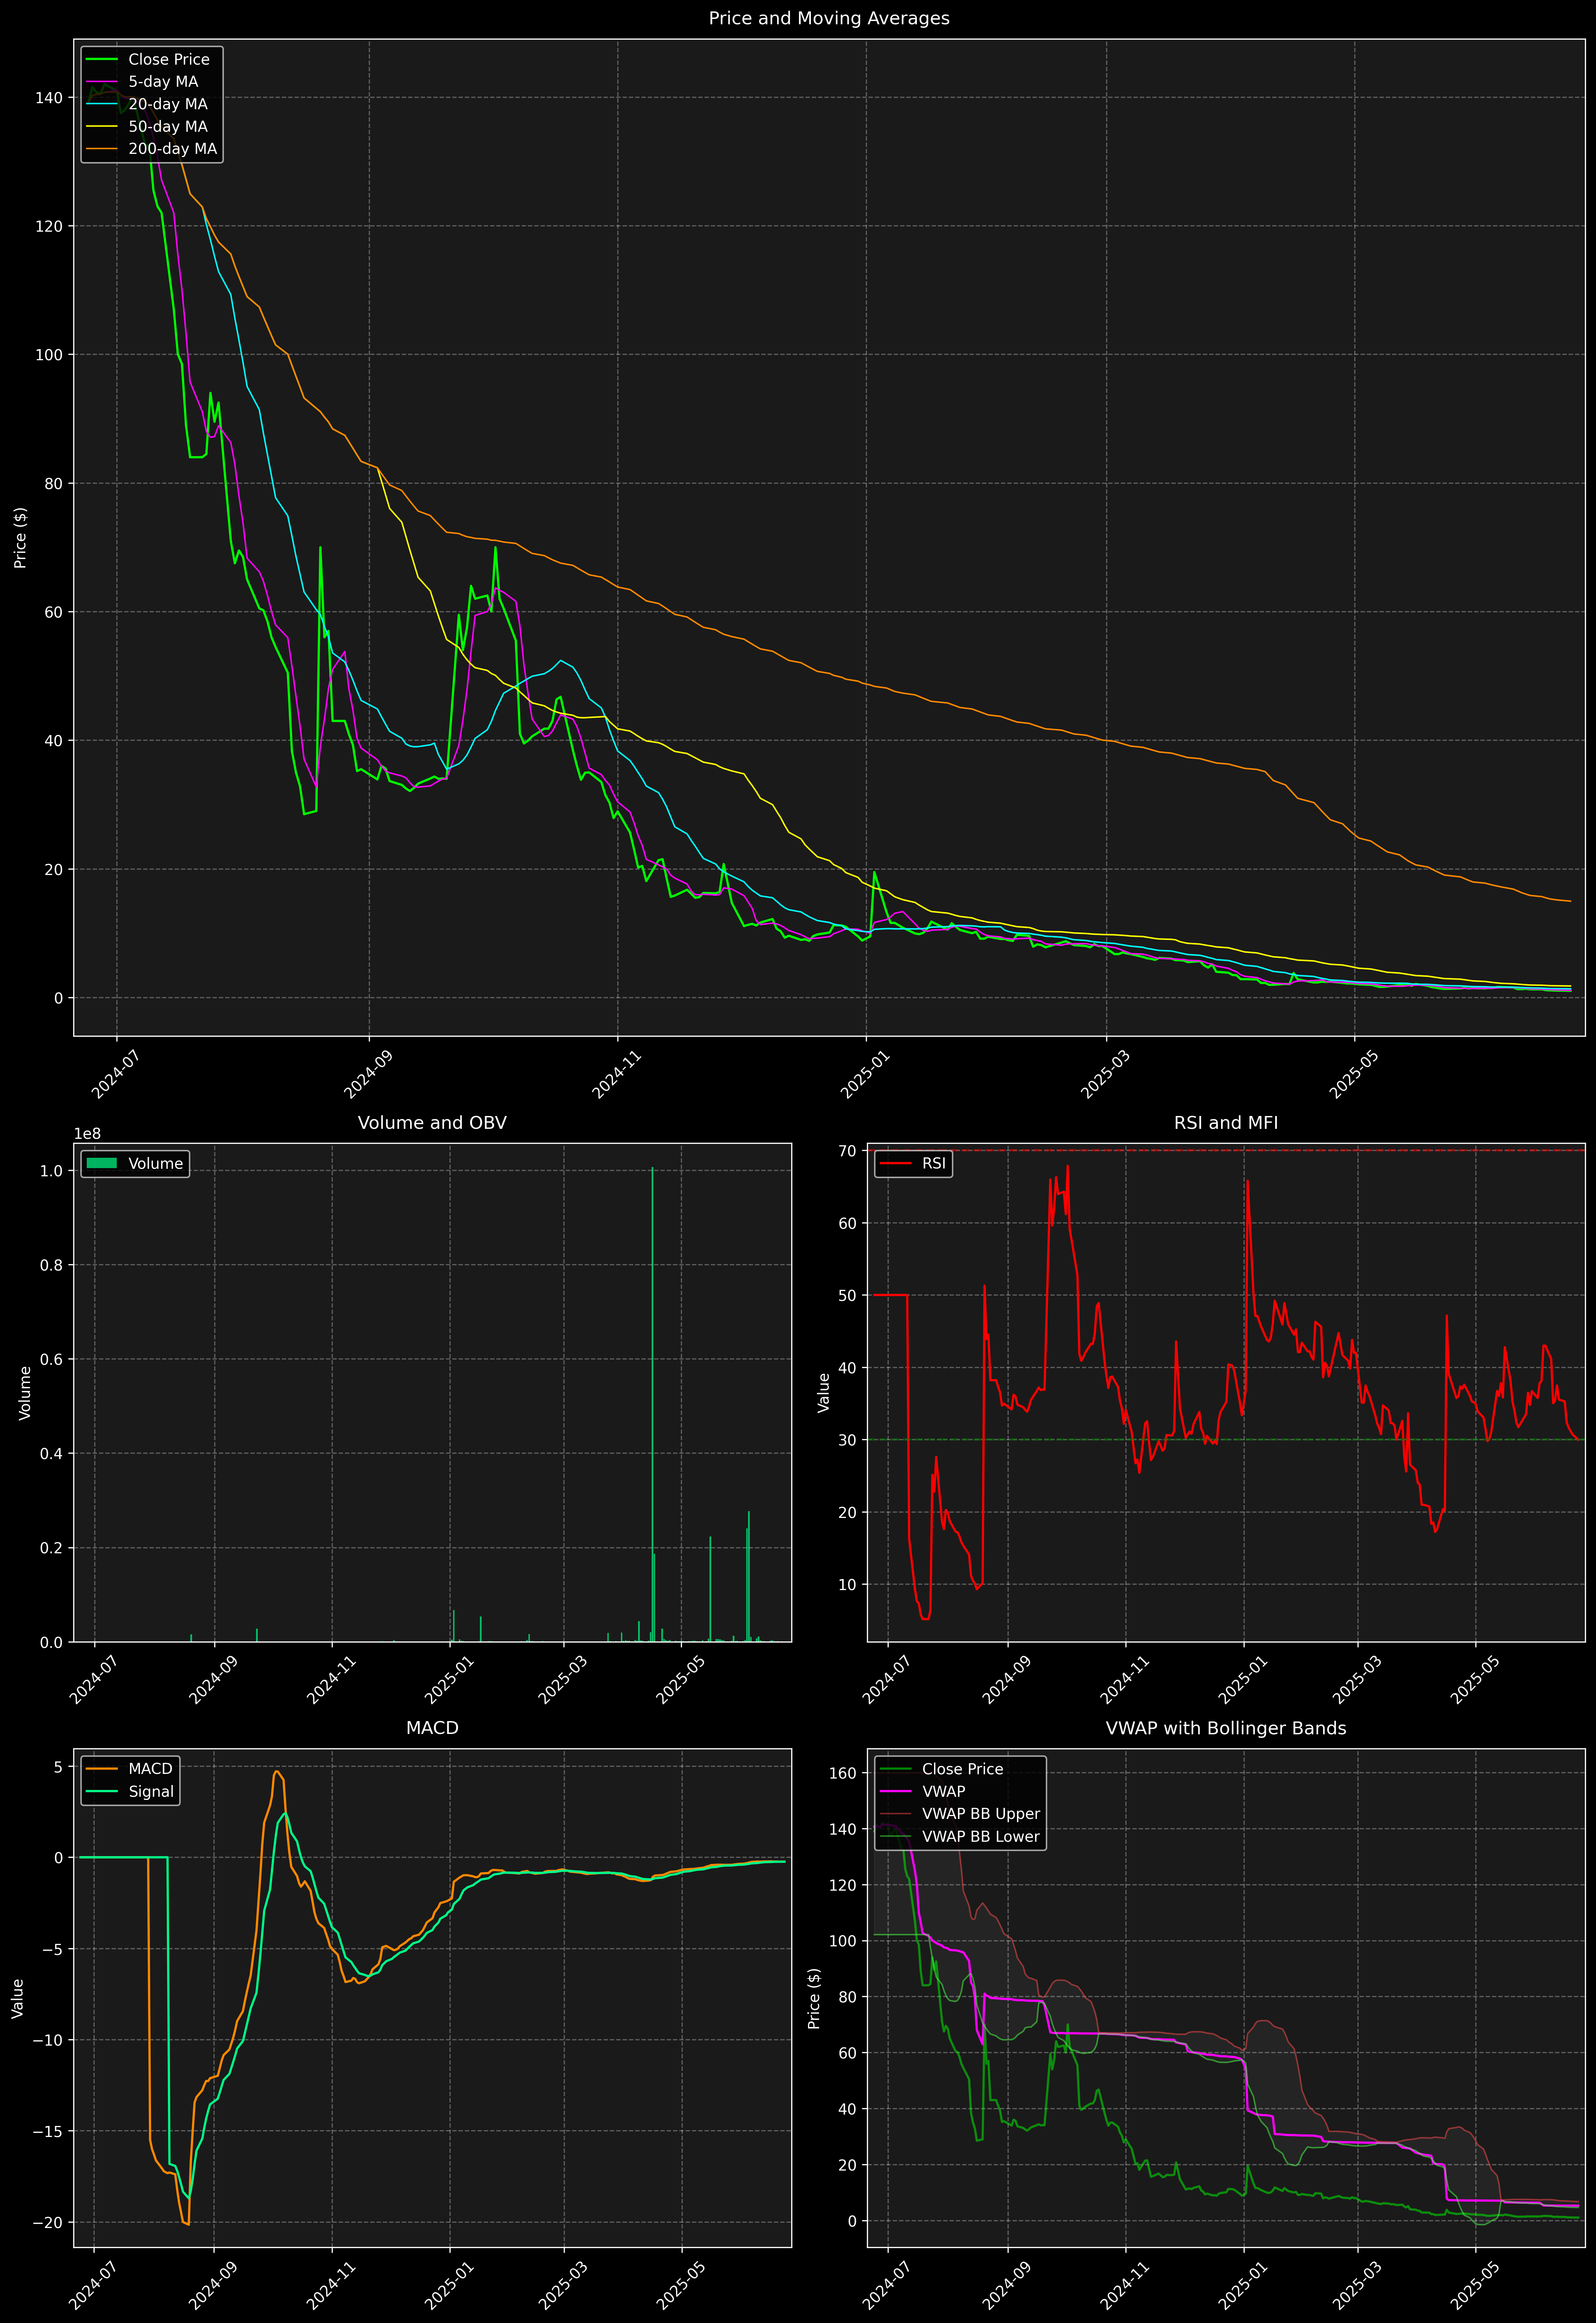
Task: Click the "Price ($)" y-axis label of VWAP chart
Action: [814, 1998]
